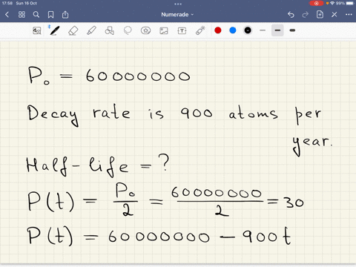Image resolution: width=356 pixels, height=267 pixels.
Task: Select the Text box tool
Action: click(182, 30)
